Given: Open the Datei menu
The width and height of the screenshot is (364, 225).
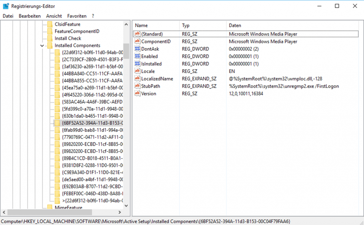Looking at the screenshot, I should click(8, 16).
